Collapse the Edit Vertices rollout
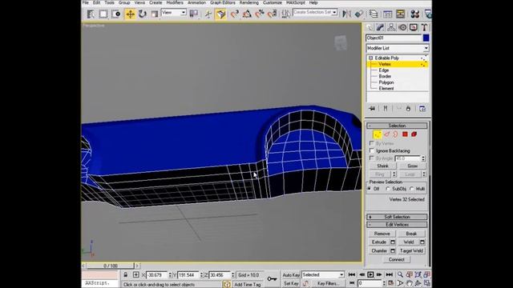The height and width of the screenshot is (288, 513). click(397, 225)
